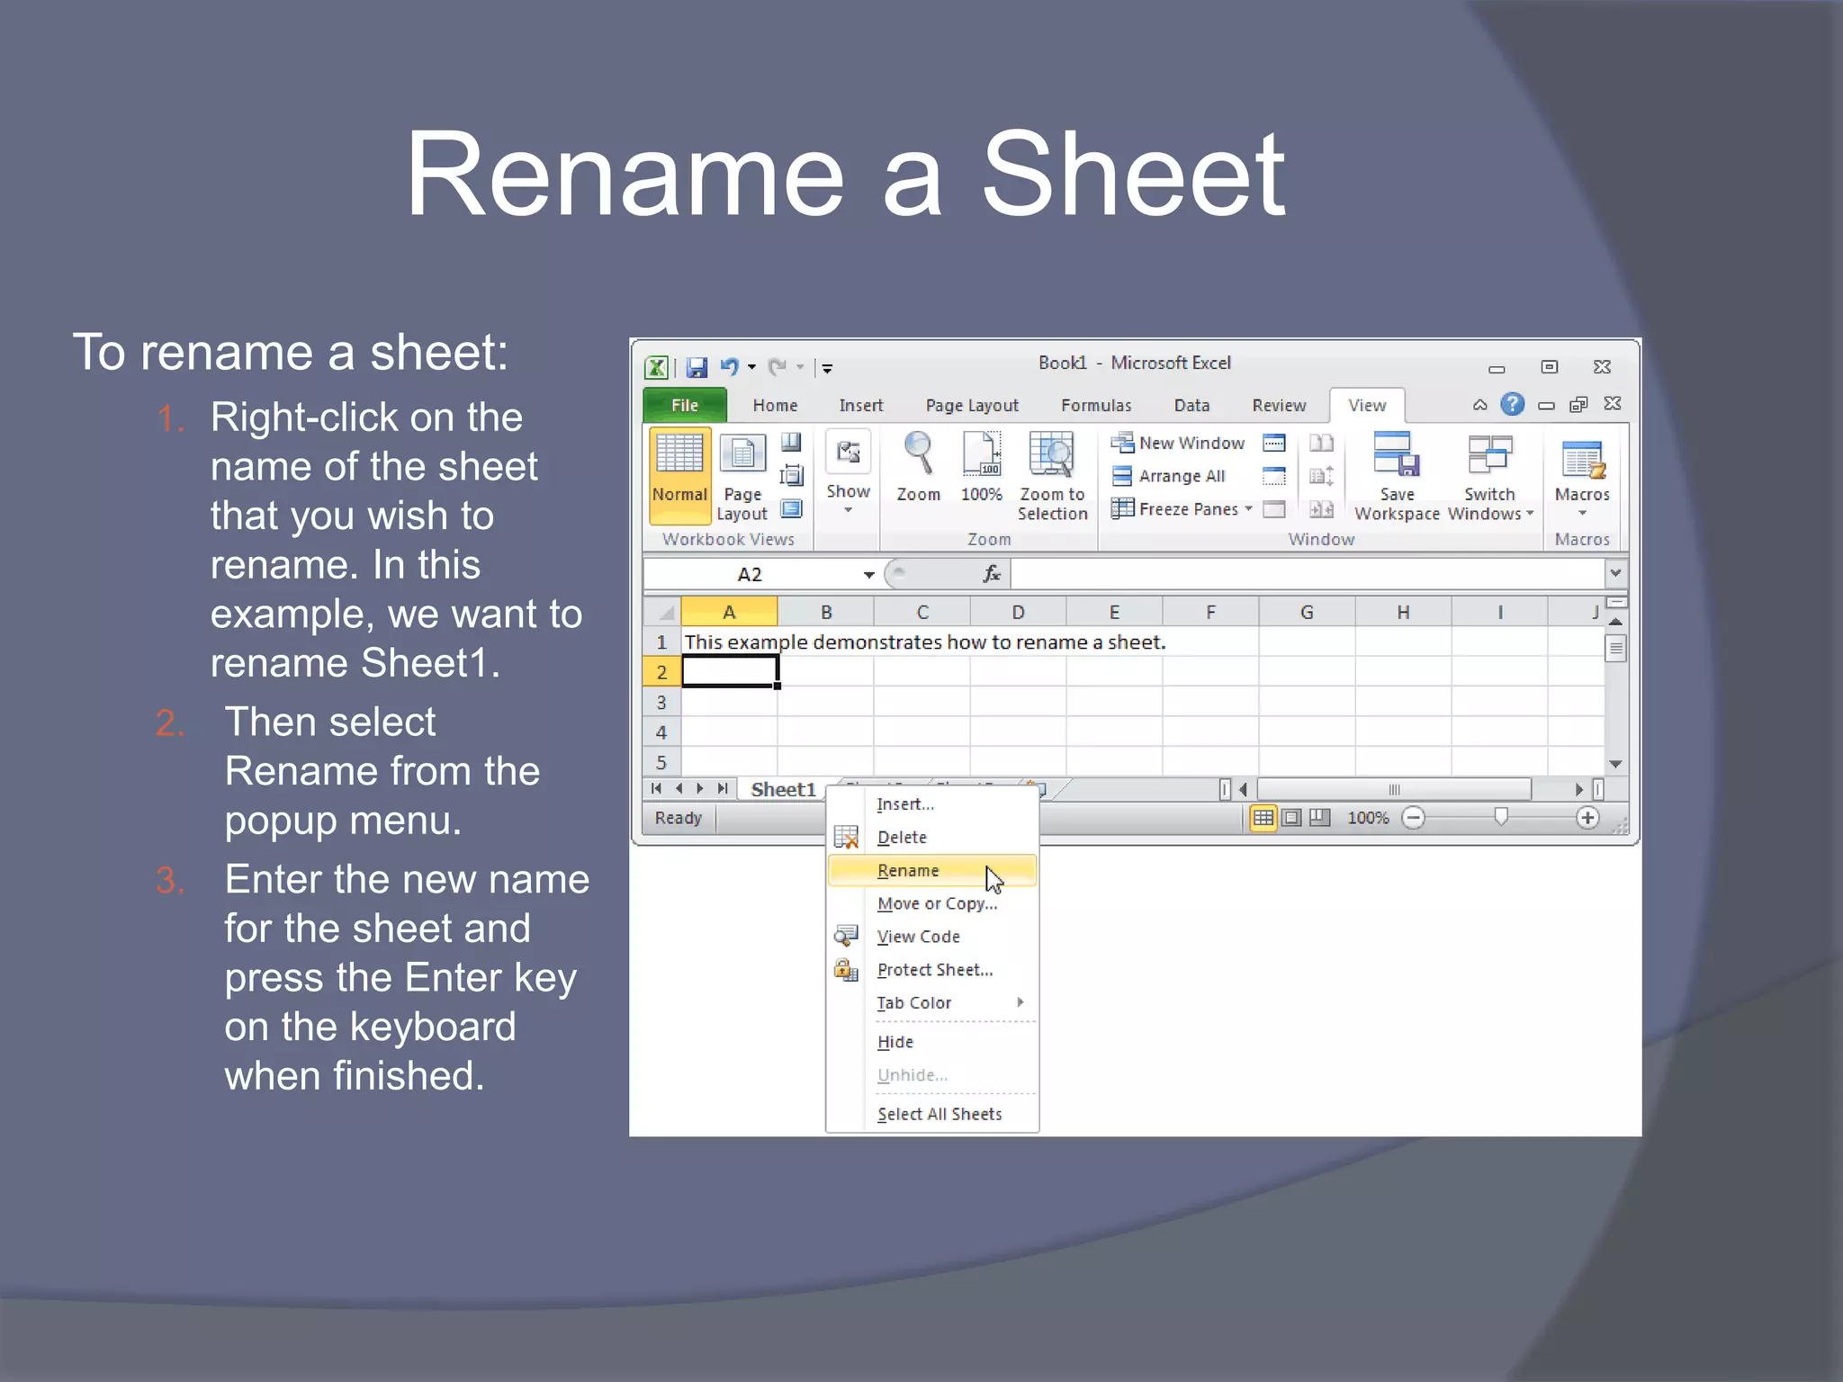
Task: Click the Sheet1 tab
Action: 783,789
